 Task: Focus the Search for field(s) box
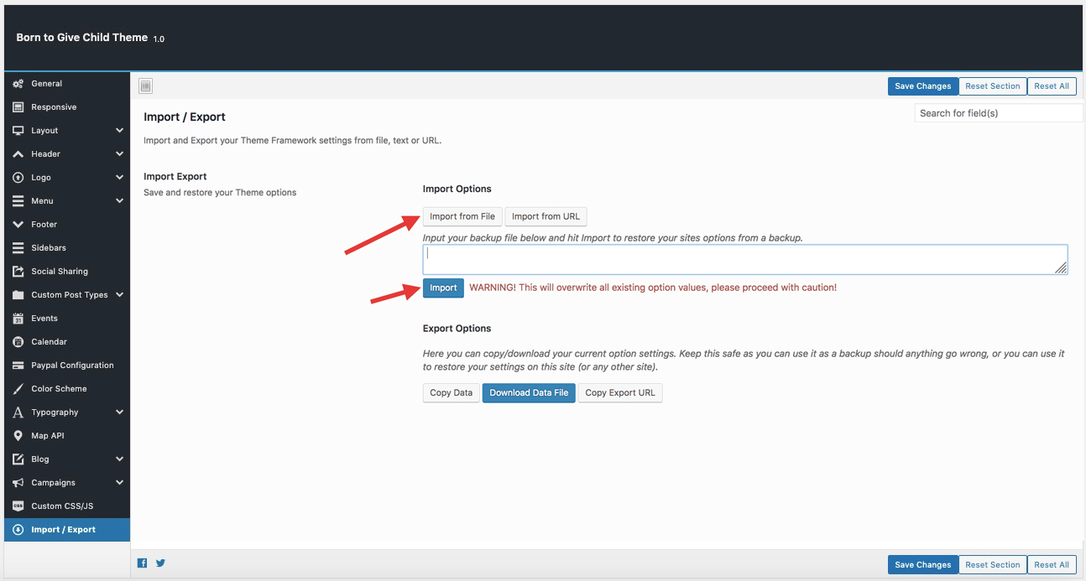click(x=999, y=113)
